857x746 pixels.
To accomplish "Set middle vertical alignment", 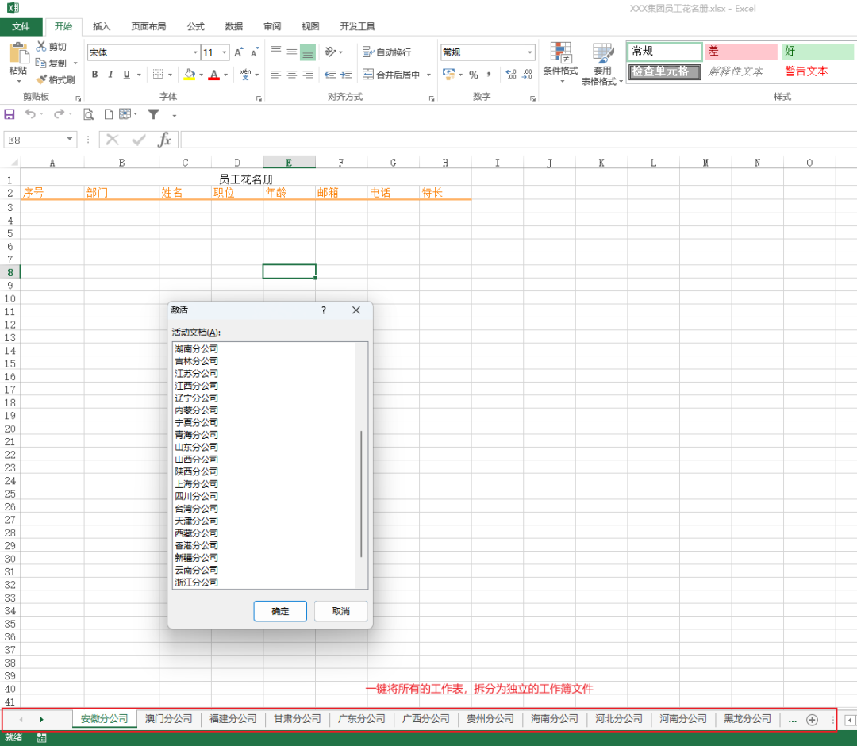I will pyautogui.click(x=292, y=52).
